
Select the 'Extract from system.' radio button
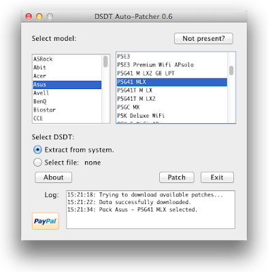[x=37, y=150]
